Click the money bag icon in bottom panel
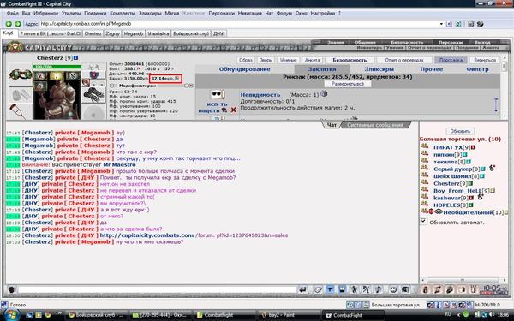The image size is (514, 321). tap(425, 289)
